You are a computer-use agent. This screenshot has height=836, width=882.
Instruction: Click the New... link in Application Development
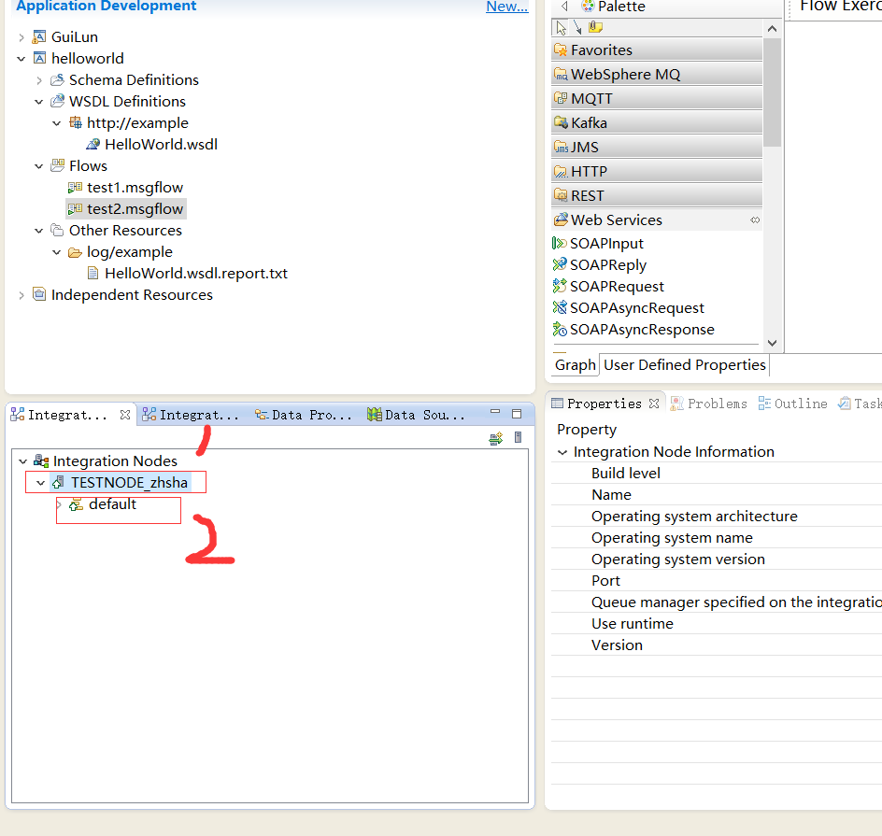pos(506,7)
